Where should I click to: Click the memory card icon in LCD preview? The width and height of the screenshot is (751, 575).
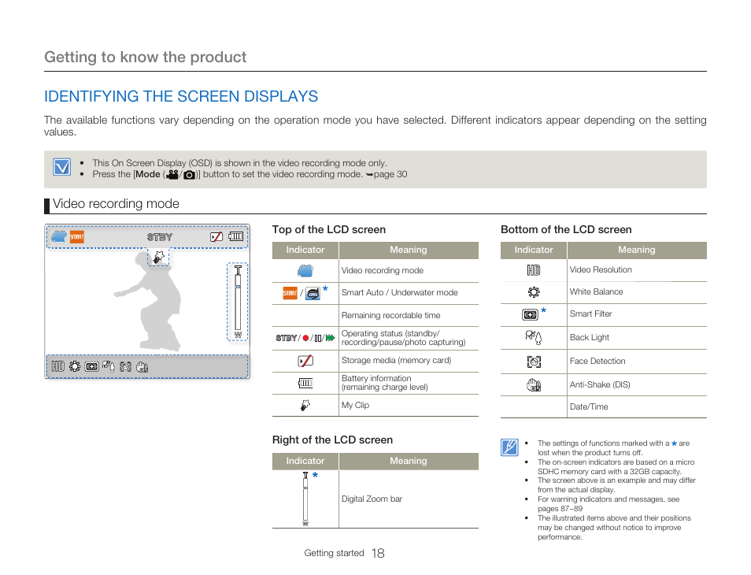tap(216, 237)
